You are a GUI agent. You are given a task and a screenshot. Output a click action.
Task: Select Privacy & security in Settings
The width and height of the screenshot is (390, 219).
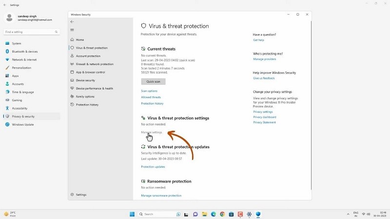[x=31, y=116]
